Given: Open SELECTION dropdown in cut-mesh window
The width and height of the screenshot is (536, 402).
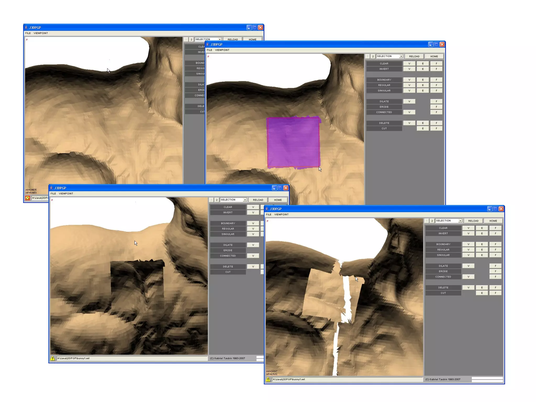Looking at the screenshot, I should pos(449,221).
